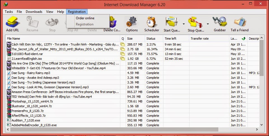Click exe icon of AdobeMediaEncoder_8_LS20.exe

point(9,125)
